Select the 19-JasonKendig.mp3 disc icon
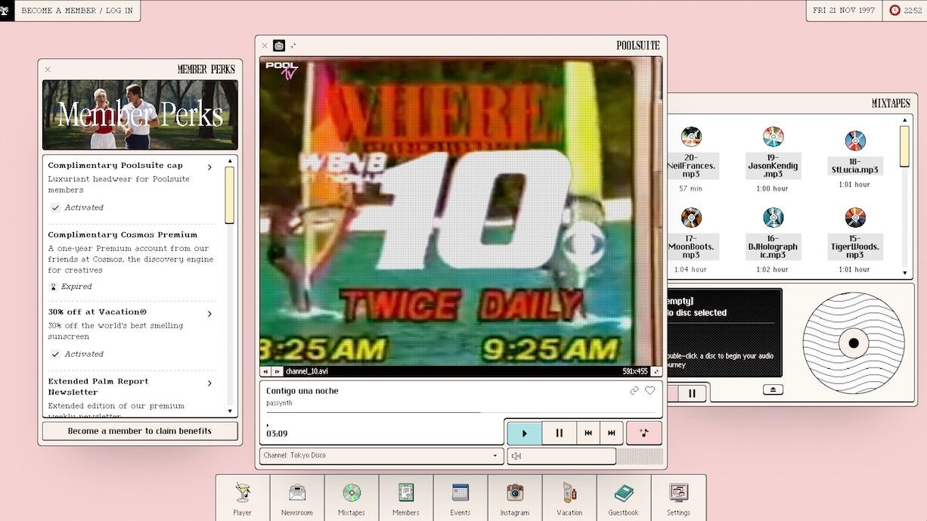927x521 pixels. (x=773, y=137)
